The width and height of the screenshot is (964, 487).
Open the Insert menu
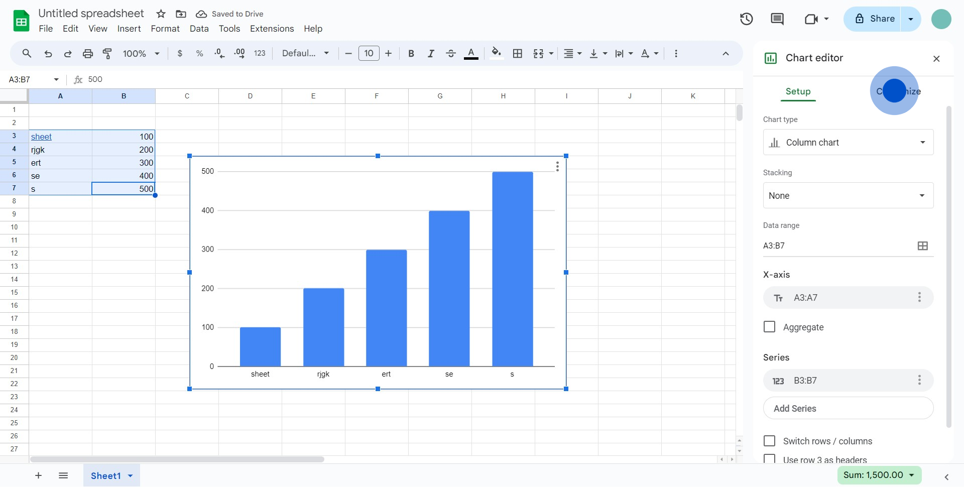129,29
